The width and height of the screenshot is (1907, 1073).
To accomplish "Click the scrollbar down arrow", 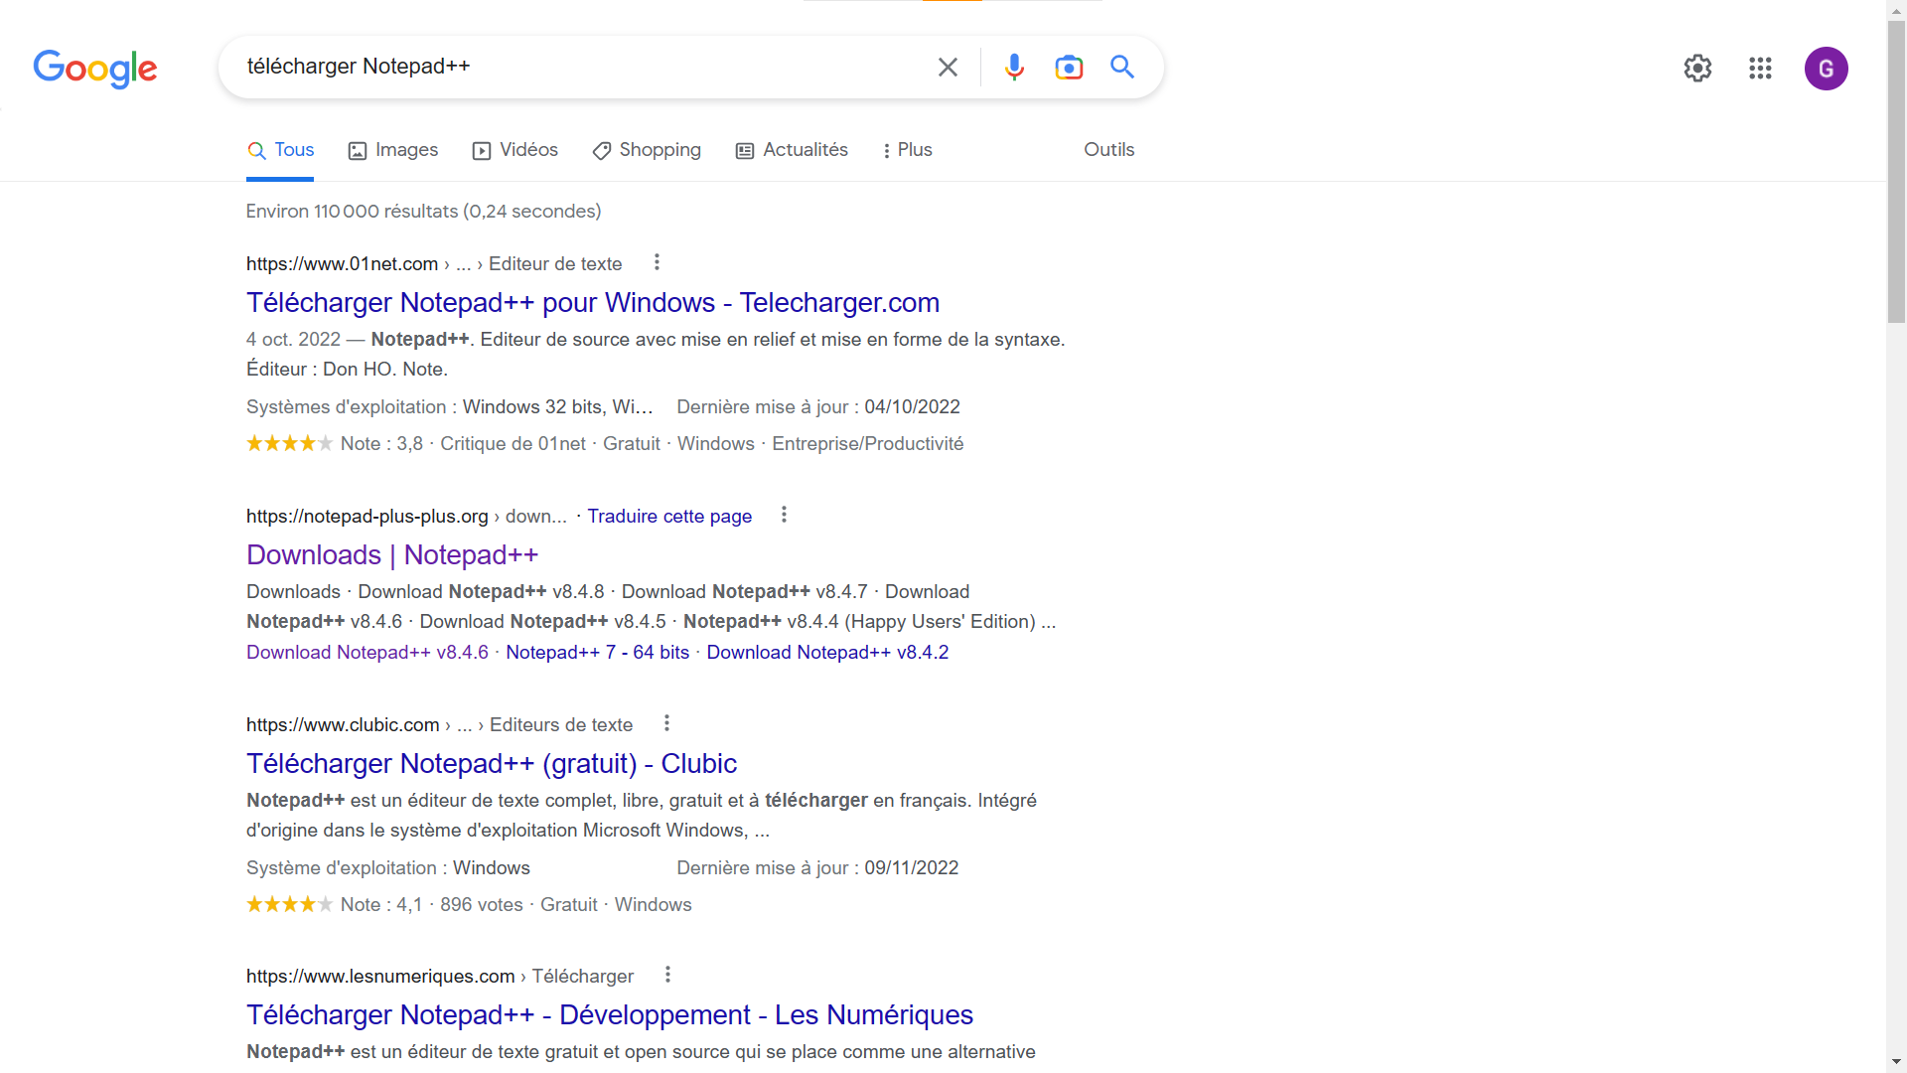I will click(1896, 1062).
